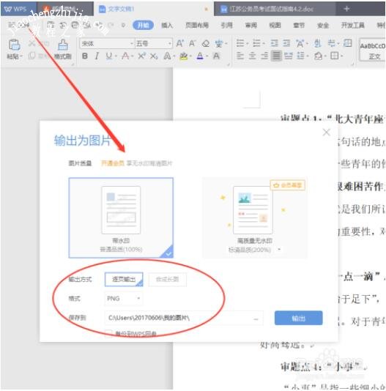Image resolution: width=386 pixels, height=391 pixels.
Task: Click the borders grid icon
Action: point(334,56)
